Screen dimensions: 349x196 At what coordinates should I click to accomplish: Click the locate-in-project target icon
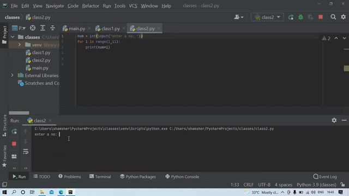coord(33,28)
